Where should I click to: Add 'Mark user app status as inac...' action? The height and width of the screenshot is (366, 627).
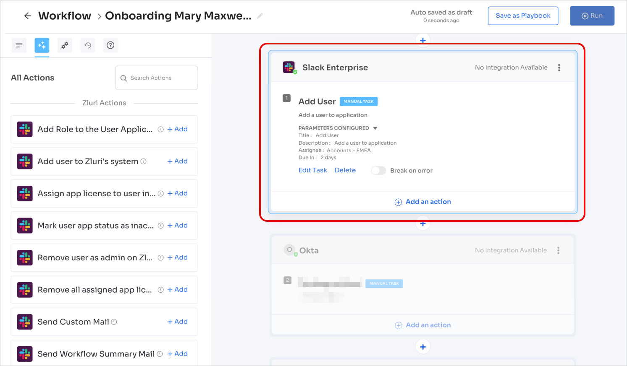tap(178, 226)
